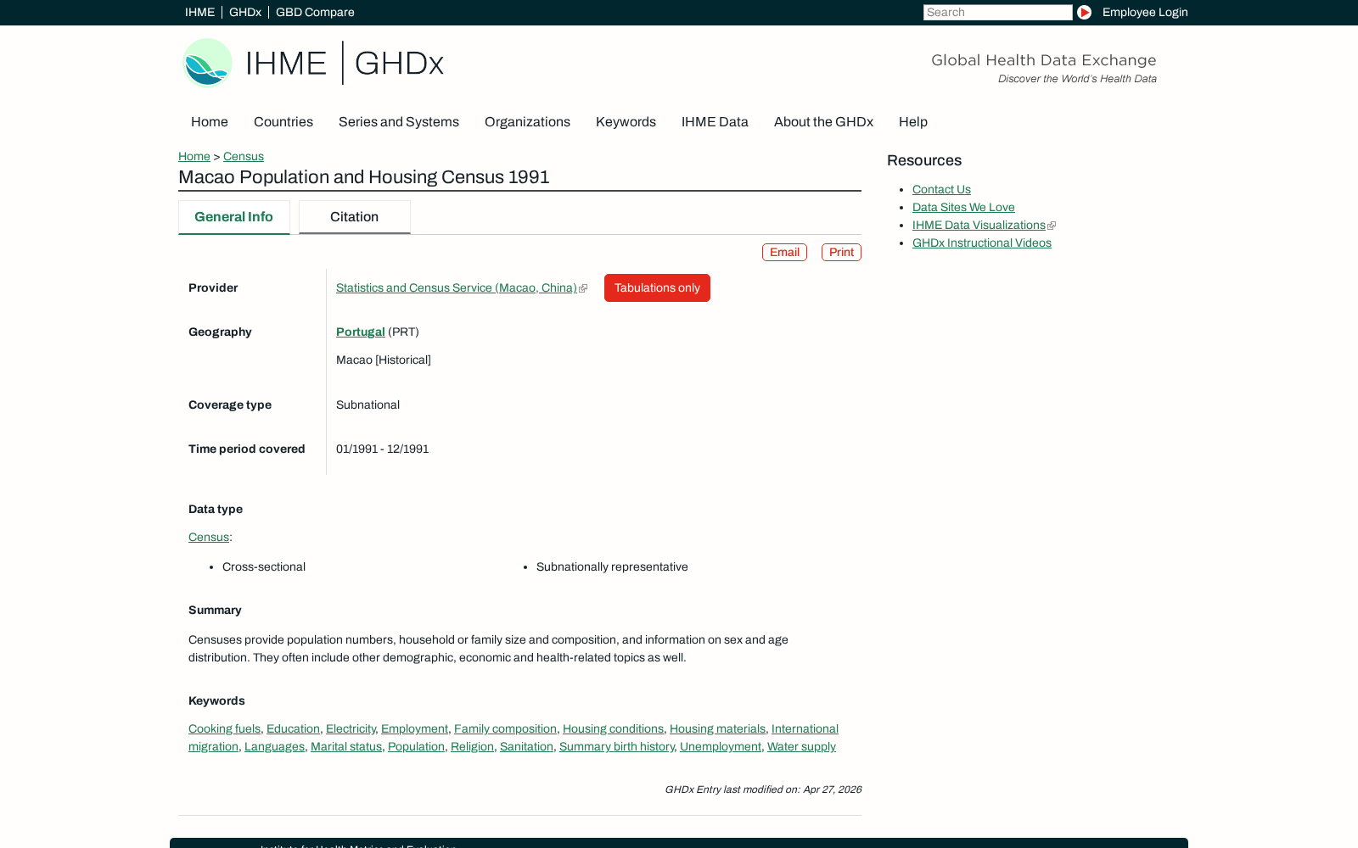Screen dimensions: 1358x848
Task: Open the Cooking fuels keyword link
Action: [224, 729]
